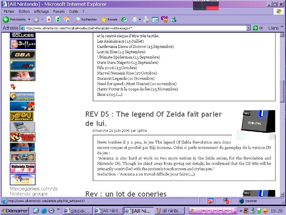The image size is (286, 215).
Task: Open article 'REV DS : The legend Of Zelda' headline
Action: tap(153, 119)
